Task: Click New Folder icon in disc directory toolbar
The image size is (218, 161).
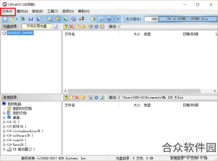Action: (77, 27)
